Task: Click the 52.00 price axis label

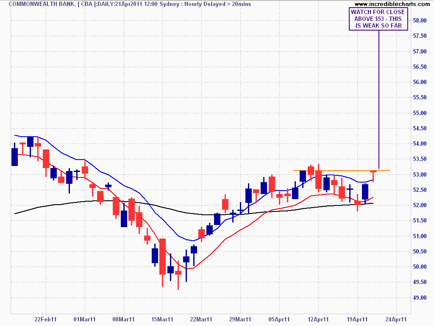Action: click(x=420, y=205)
